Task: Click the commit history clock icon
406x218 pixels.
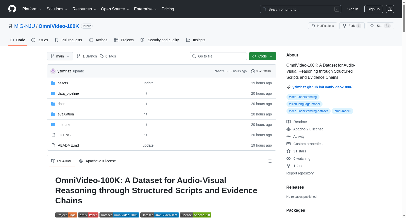Action: 253,71
